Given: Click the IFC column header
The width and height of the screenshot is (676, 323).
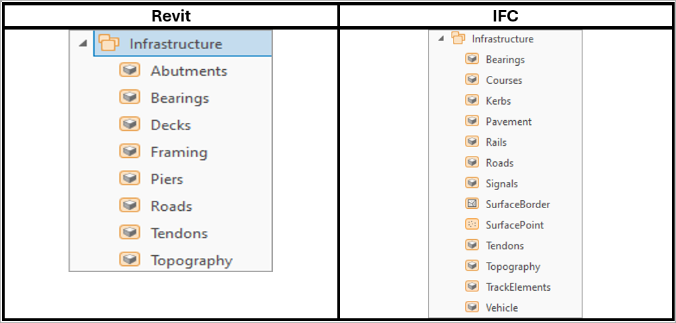Looking at the screenshot, I should [x=506, y=15].
